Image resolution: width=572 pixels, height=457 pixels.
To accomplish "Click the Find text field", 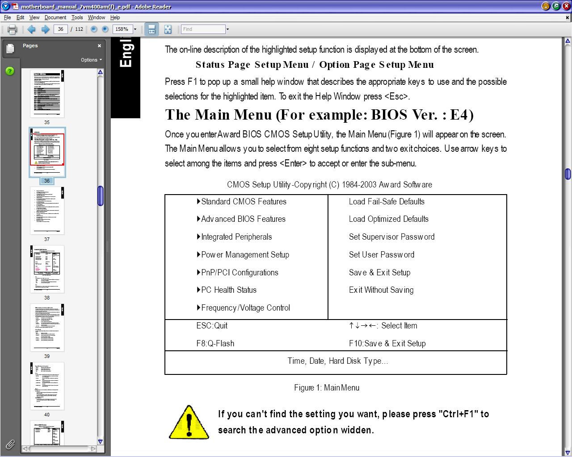I will click(203, 29).
